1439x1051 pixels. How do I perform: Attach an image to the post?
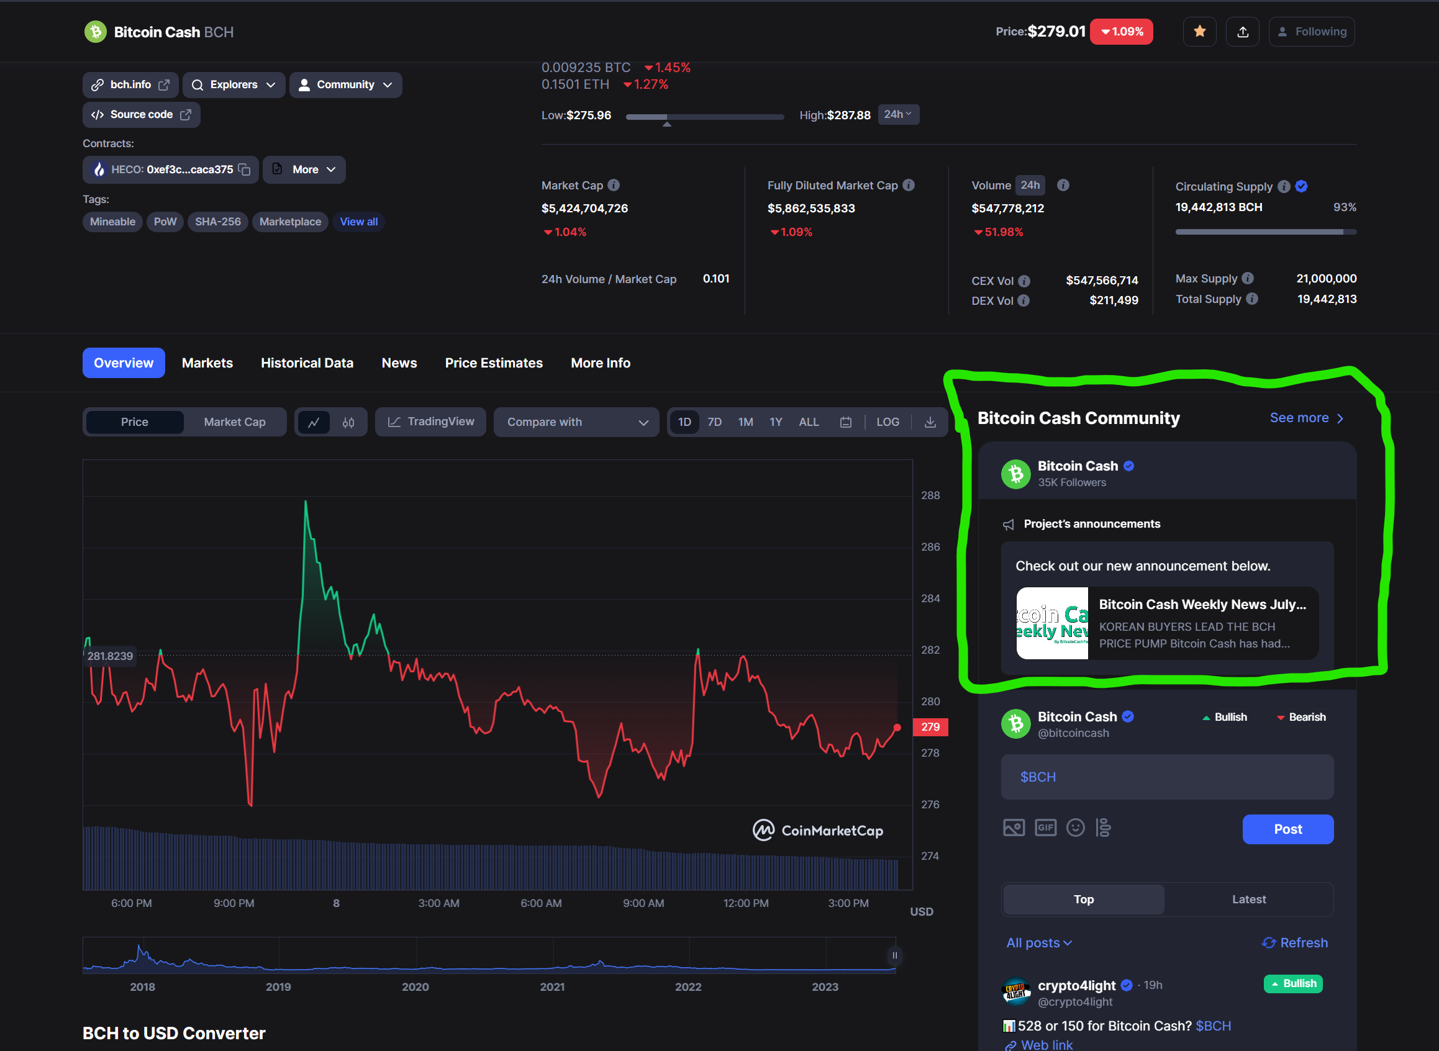(1014, 828)
